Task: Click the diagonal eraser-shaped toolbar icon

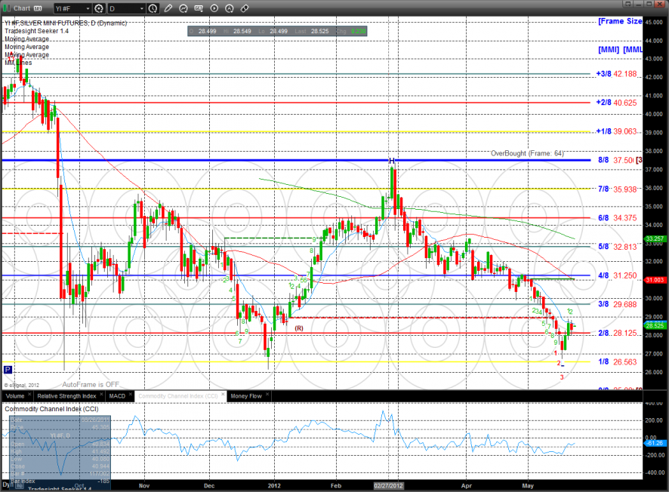Action: [245, 8]
